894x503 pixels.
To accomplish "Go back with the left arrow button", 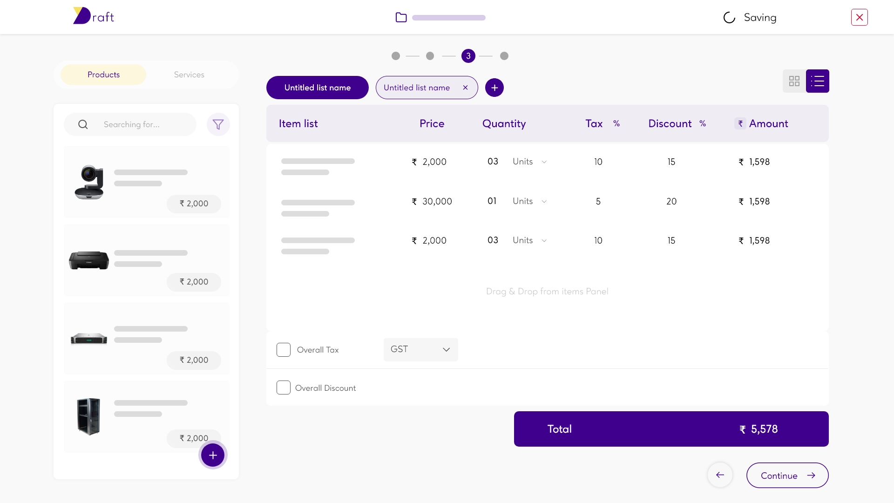I will click(x=720, y=475).
